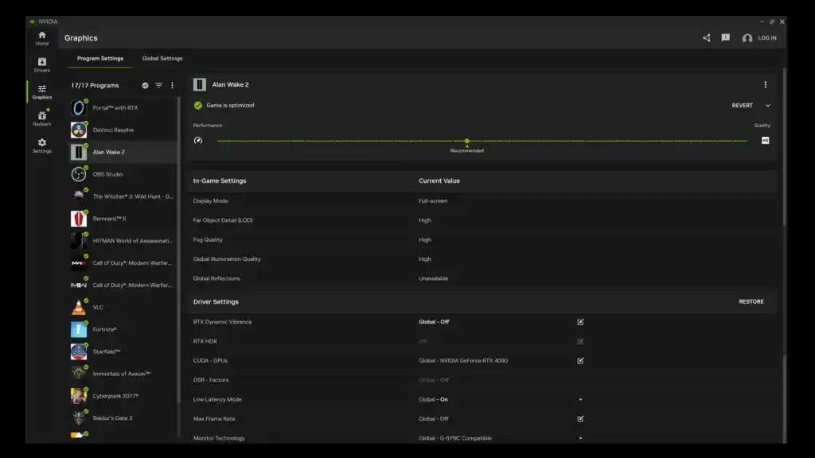Image resolution: width=815 pixels, height=458 pixels.
Task: Open Low Latency Mode dropdown arrow
Action: (x=580, y=399)
